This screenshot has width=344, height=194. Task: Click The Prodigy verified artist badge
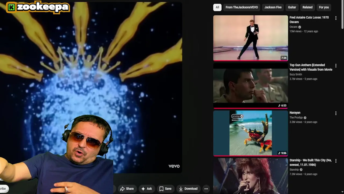(x=305, y=118)
